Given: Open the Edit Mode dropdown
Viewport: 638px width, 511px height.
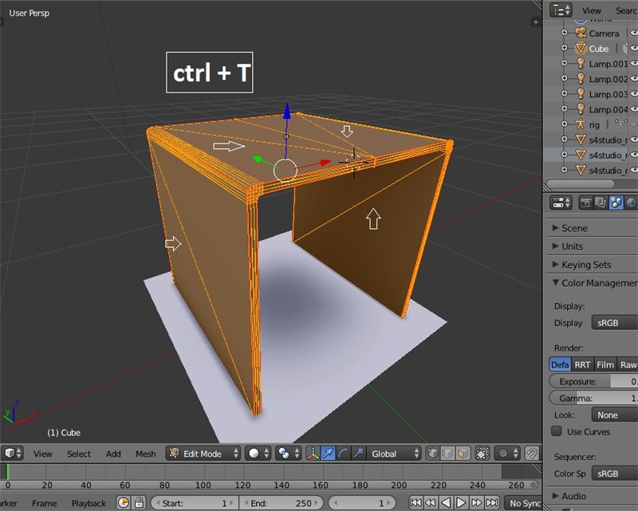Looking at the screenshot, I should coord(203,454).
